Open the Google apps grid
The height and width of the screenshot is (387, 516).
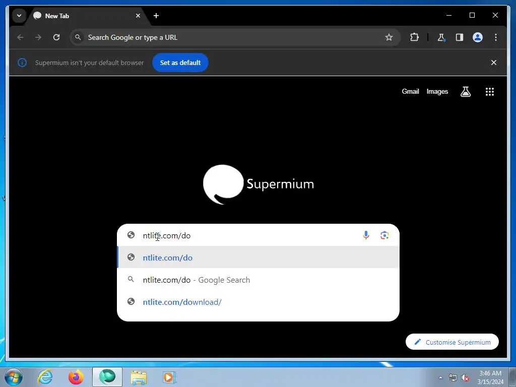click(490, 92)
